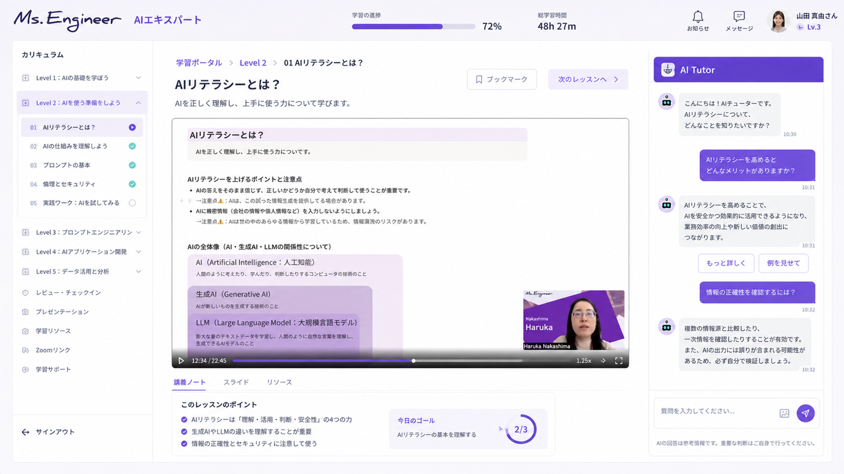The height and width of the screenshot is (474, 844).
Task: Switch to the 講義ノート tab
Action: pyautogui.click(x=189, y=382)
